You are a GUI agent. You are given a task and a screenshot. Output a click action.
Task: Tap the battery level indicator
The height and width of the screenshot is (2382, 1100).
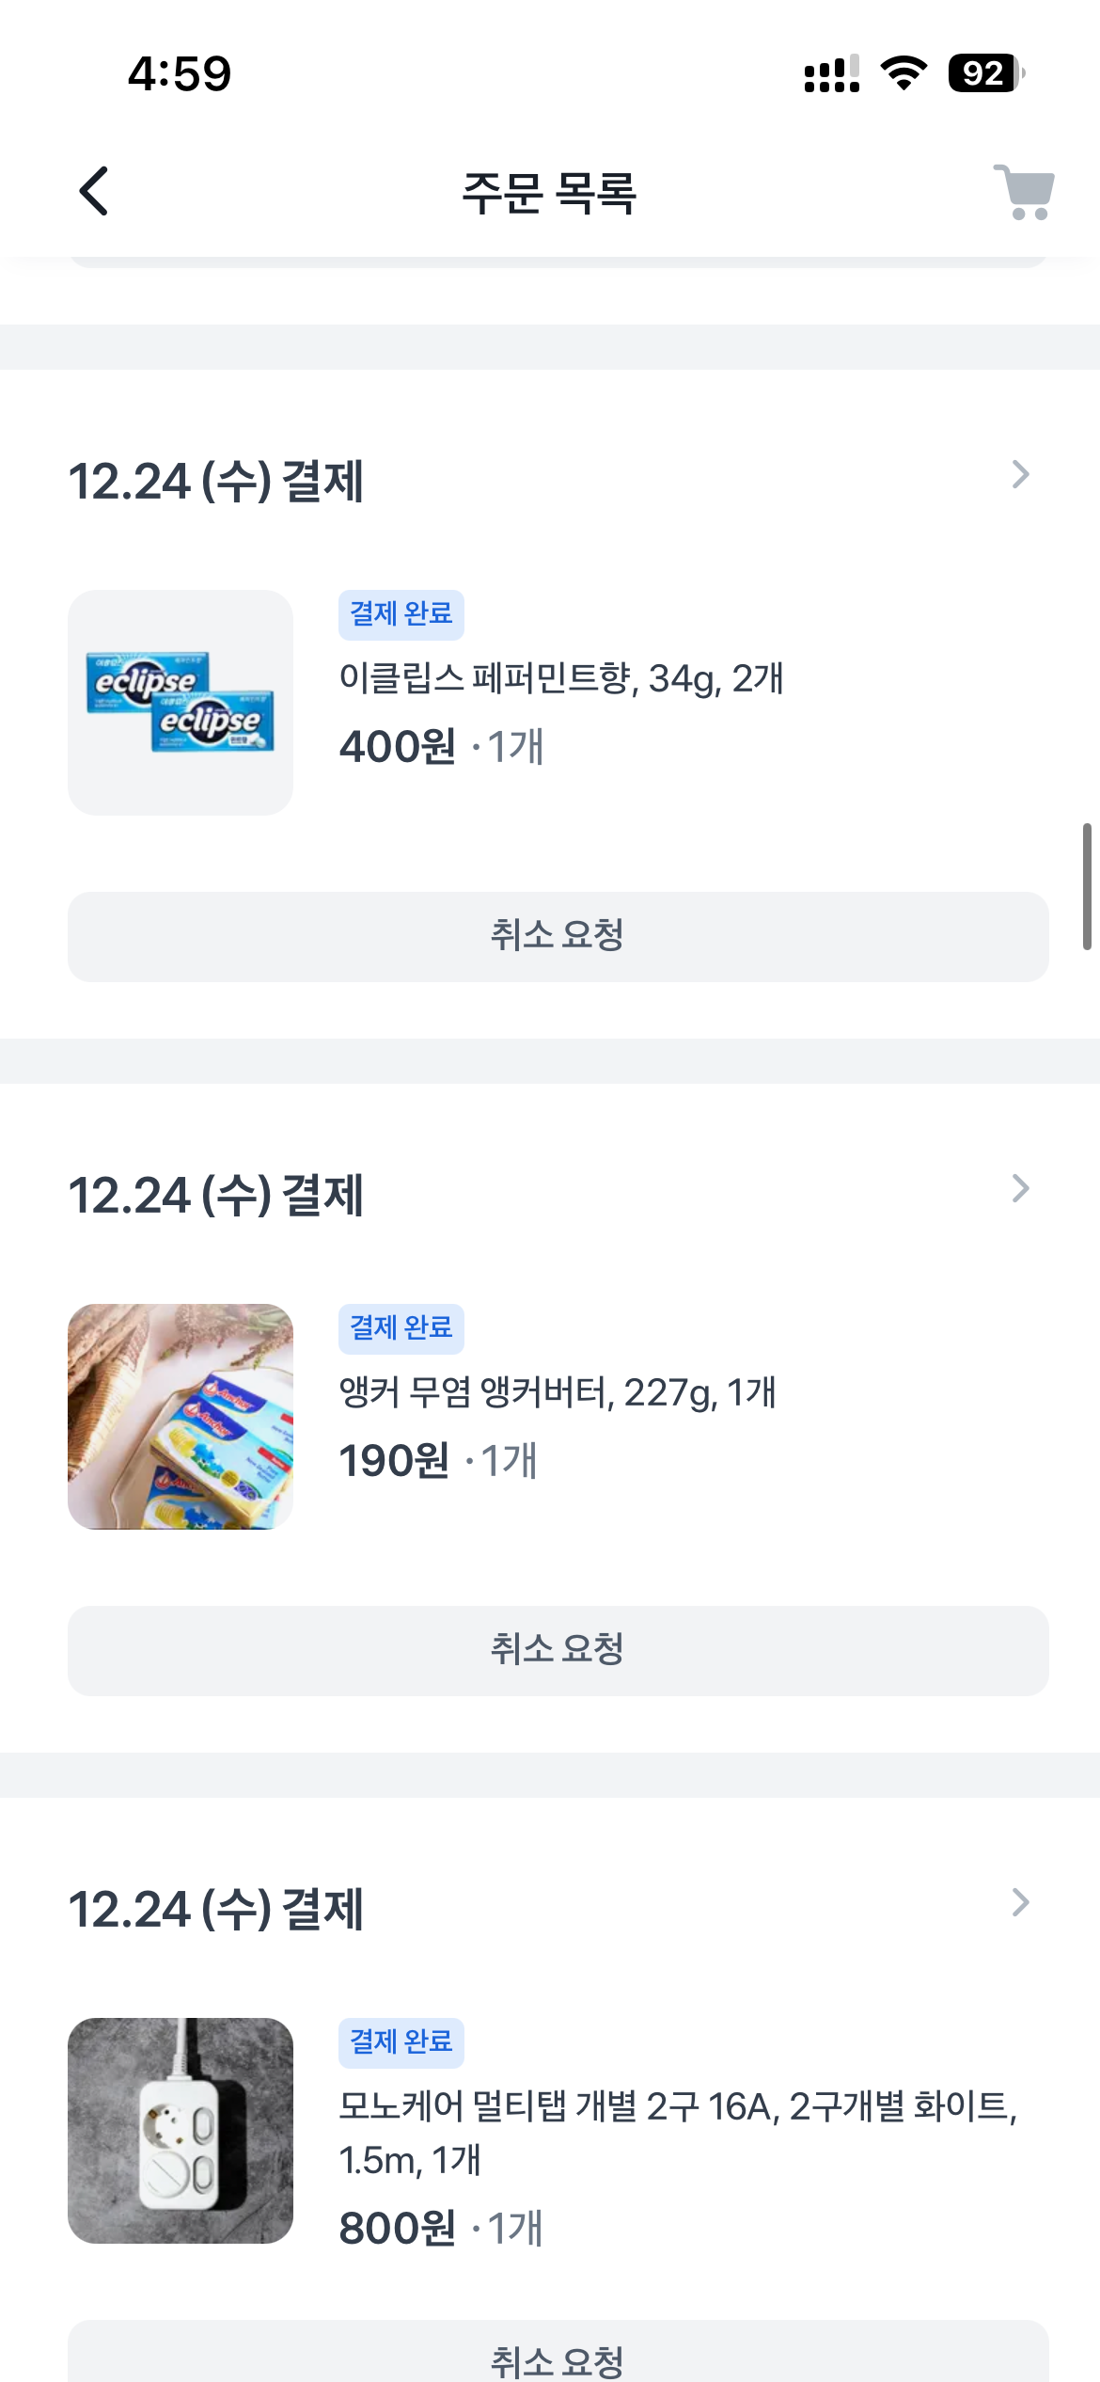point(985,73)
